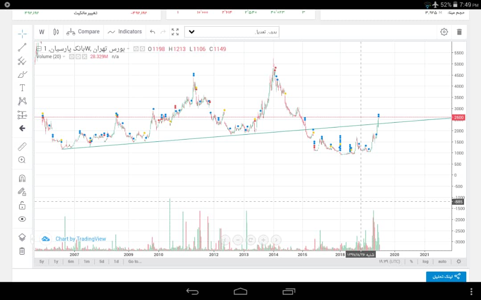Open the Compare symbols dialog
The height and width of the screenshot is (300, 481).
(83, 32)
